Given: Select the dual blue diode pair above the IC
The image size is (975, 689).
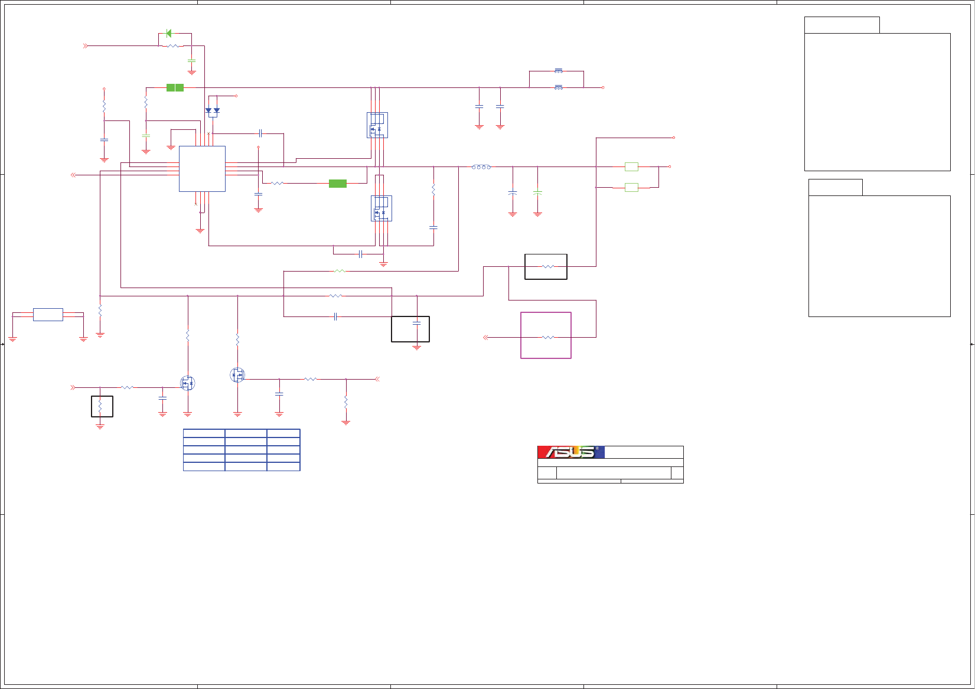Looking at the screenshot, I should click(x=213, y=111).
